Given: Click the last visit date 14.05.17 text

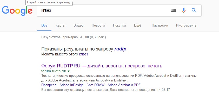Looking at the screenshot, I should click(x=163, y=90).
